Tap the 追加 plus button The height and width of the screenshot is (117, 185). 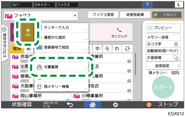tap(28, 32)
